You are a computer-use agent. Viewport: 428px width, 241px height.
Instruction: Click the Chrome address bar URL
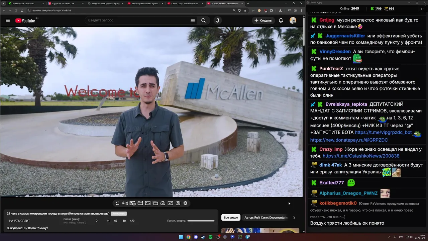pyautogui.click(x=52, y=10)
